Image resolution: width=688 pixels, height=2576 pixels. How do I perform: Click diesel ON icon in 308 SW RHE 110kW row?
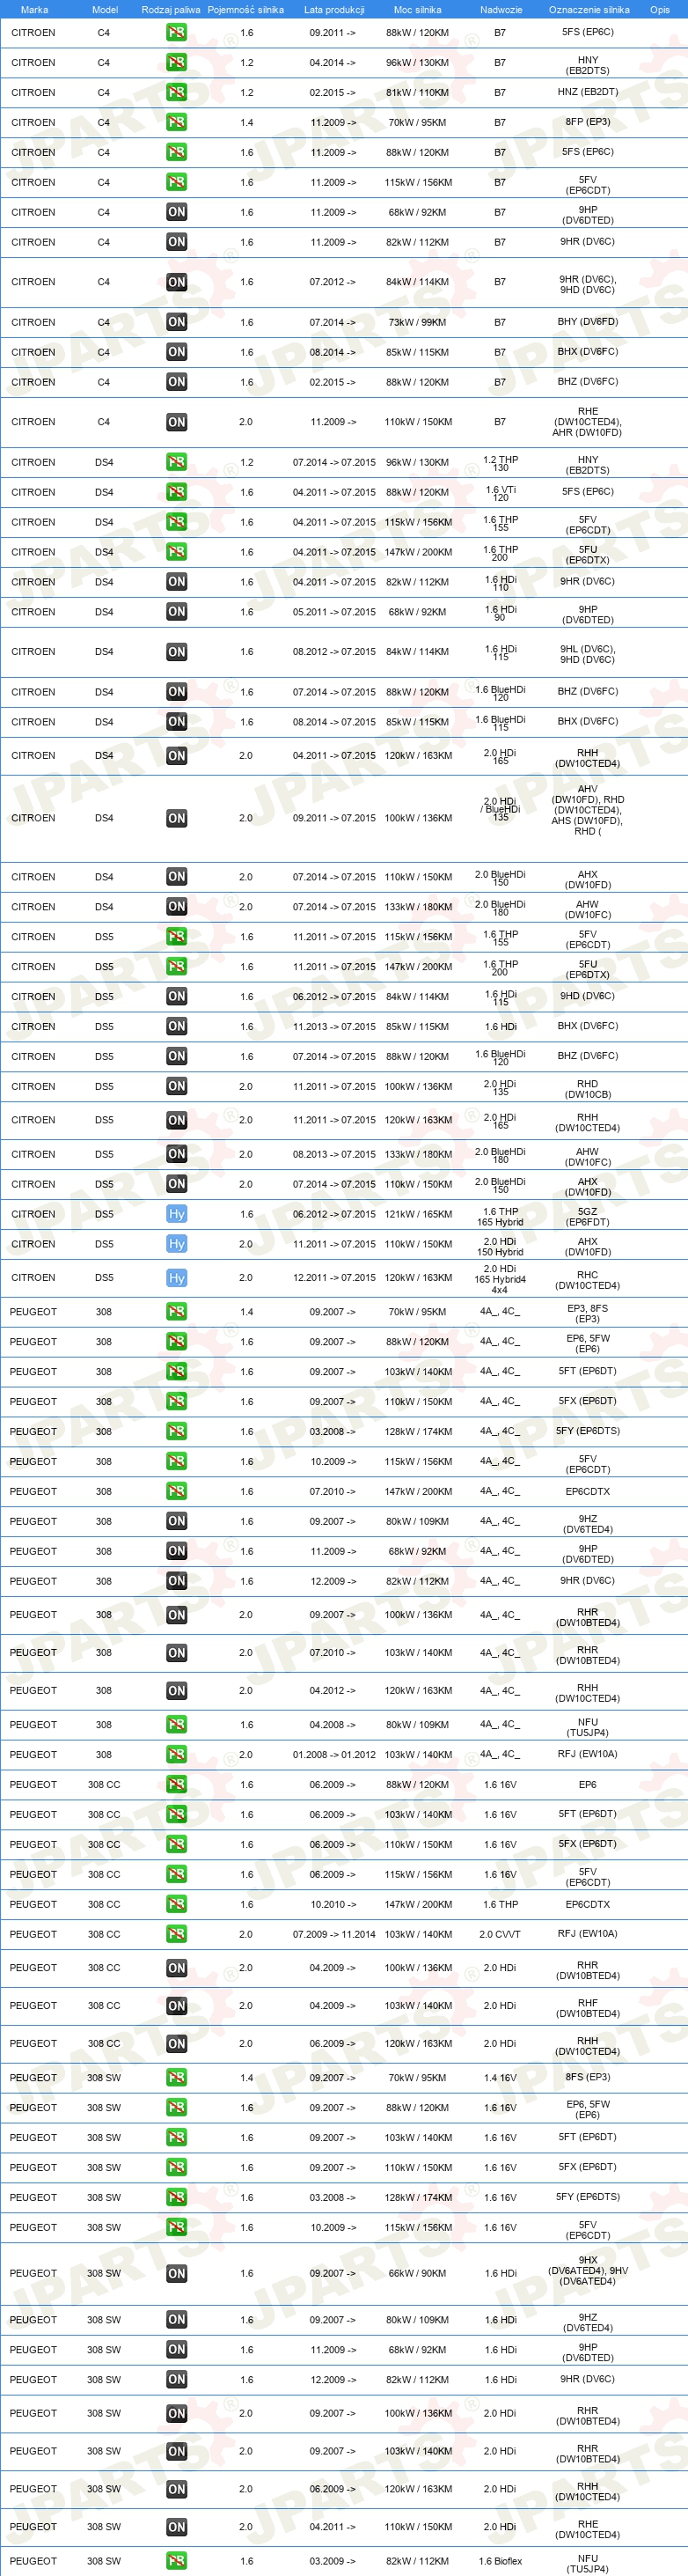pyautogui.click(x=177, y=2527)
